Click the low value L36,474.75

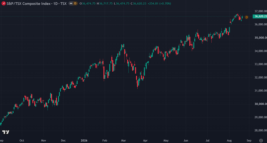tap(122, 4)
